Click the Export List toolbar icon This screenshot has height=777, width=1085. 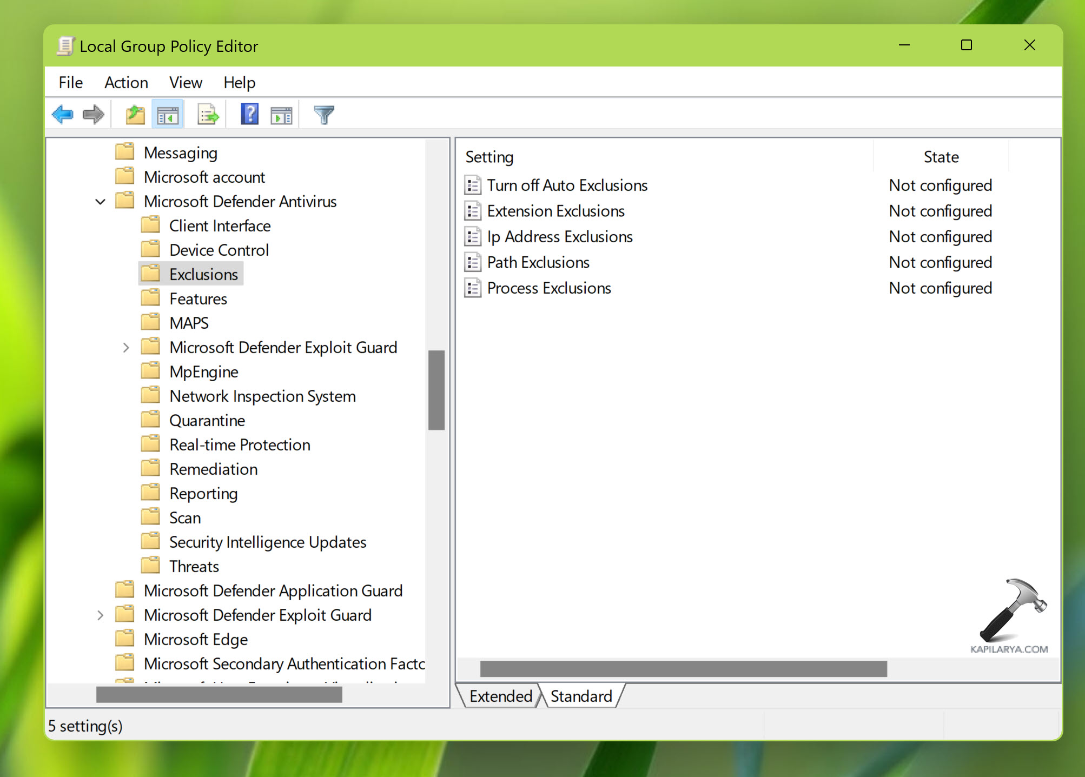(x=208, y=115)
